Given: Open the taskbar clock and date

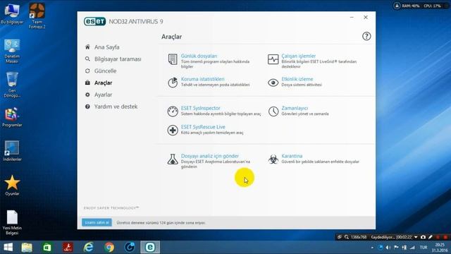Looking at the screenshot, I should click(x=440, y=248).
